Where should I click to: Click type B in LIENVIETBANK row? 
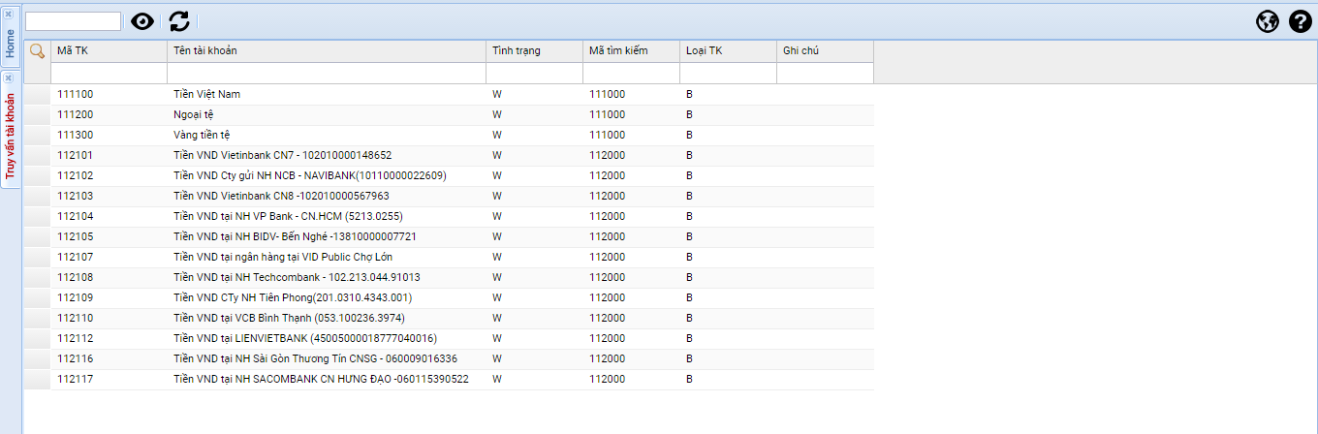tap(690, 338)
